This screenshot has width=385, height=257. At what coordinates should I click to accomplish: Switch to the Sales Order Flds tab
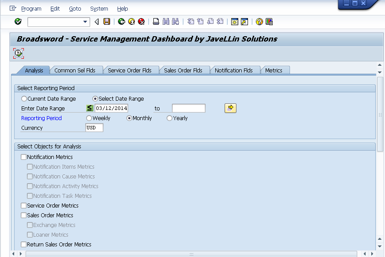point(183,70)
